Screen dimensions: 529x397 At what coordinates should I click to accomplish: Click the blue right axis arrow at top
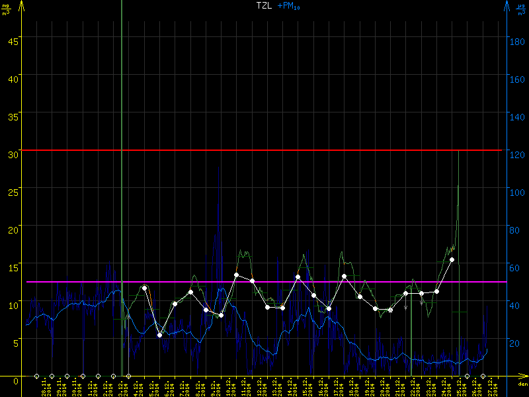click(507, 7)
